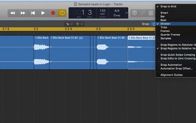Open the command-click tool menu chevron

point(82,24)
